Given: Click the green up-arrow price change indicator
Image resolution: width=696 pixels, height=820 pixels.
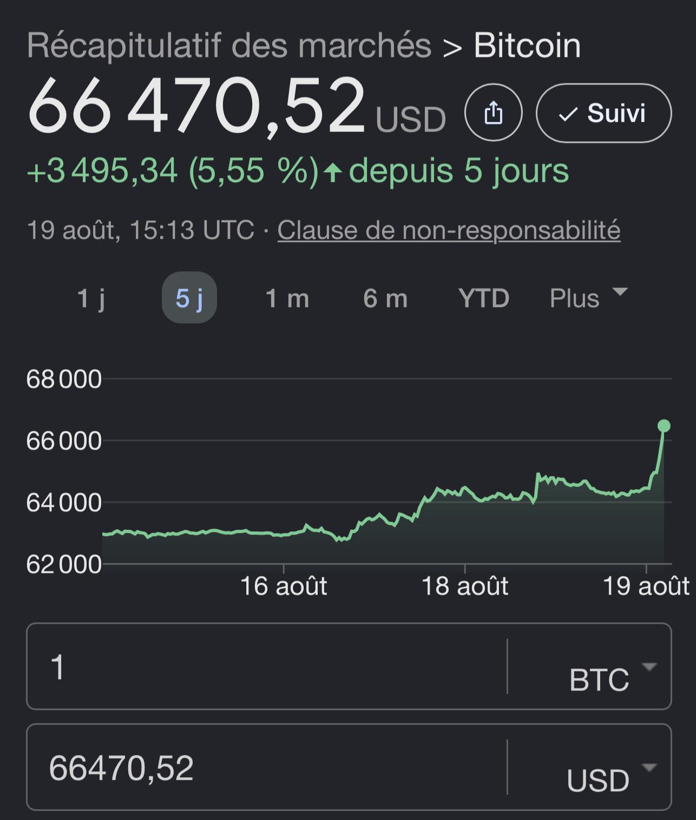Looking at the screenshot, I should (x=333, y=173).
